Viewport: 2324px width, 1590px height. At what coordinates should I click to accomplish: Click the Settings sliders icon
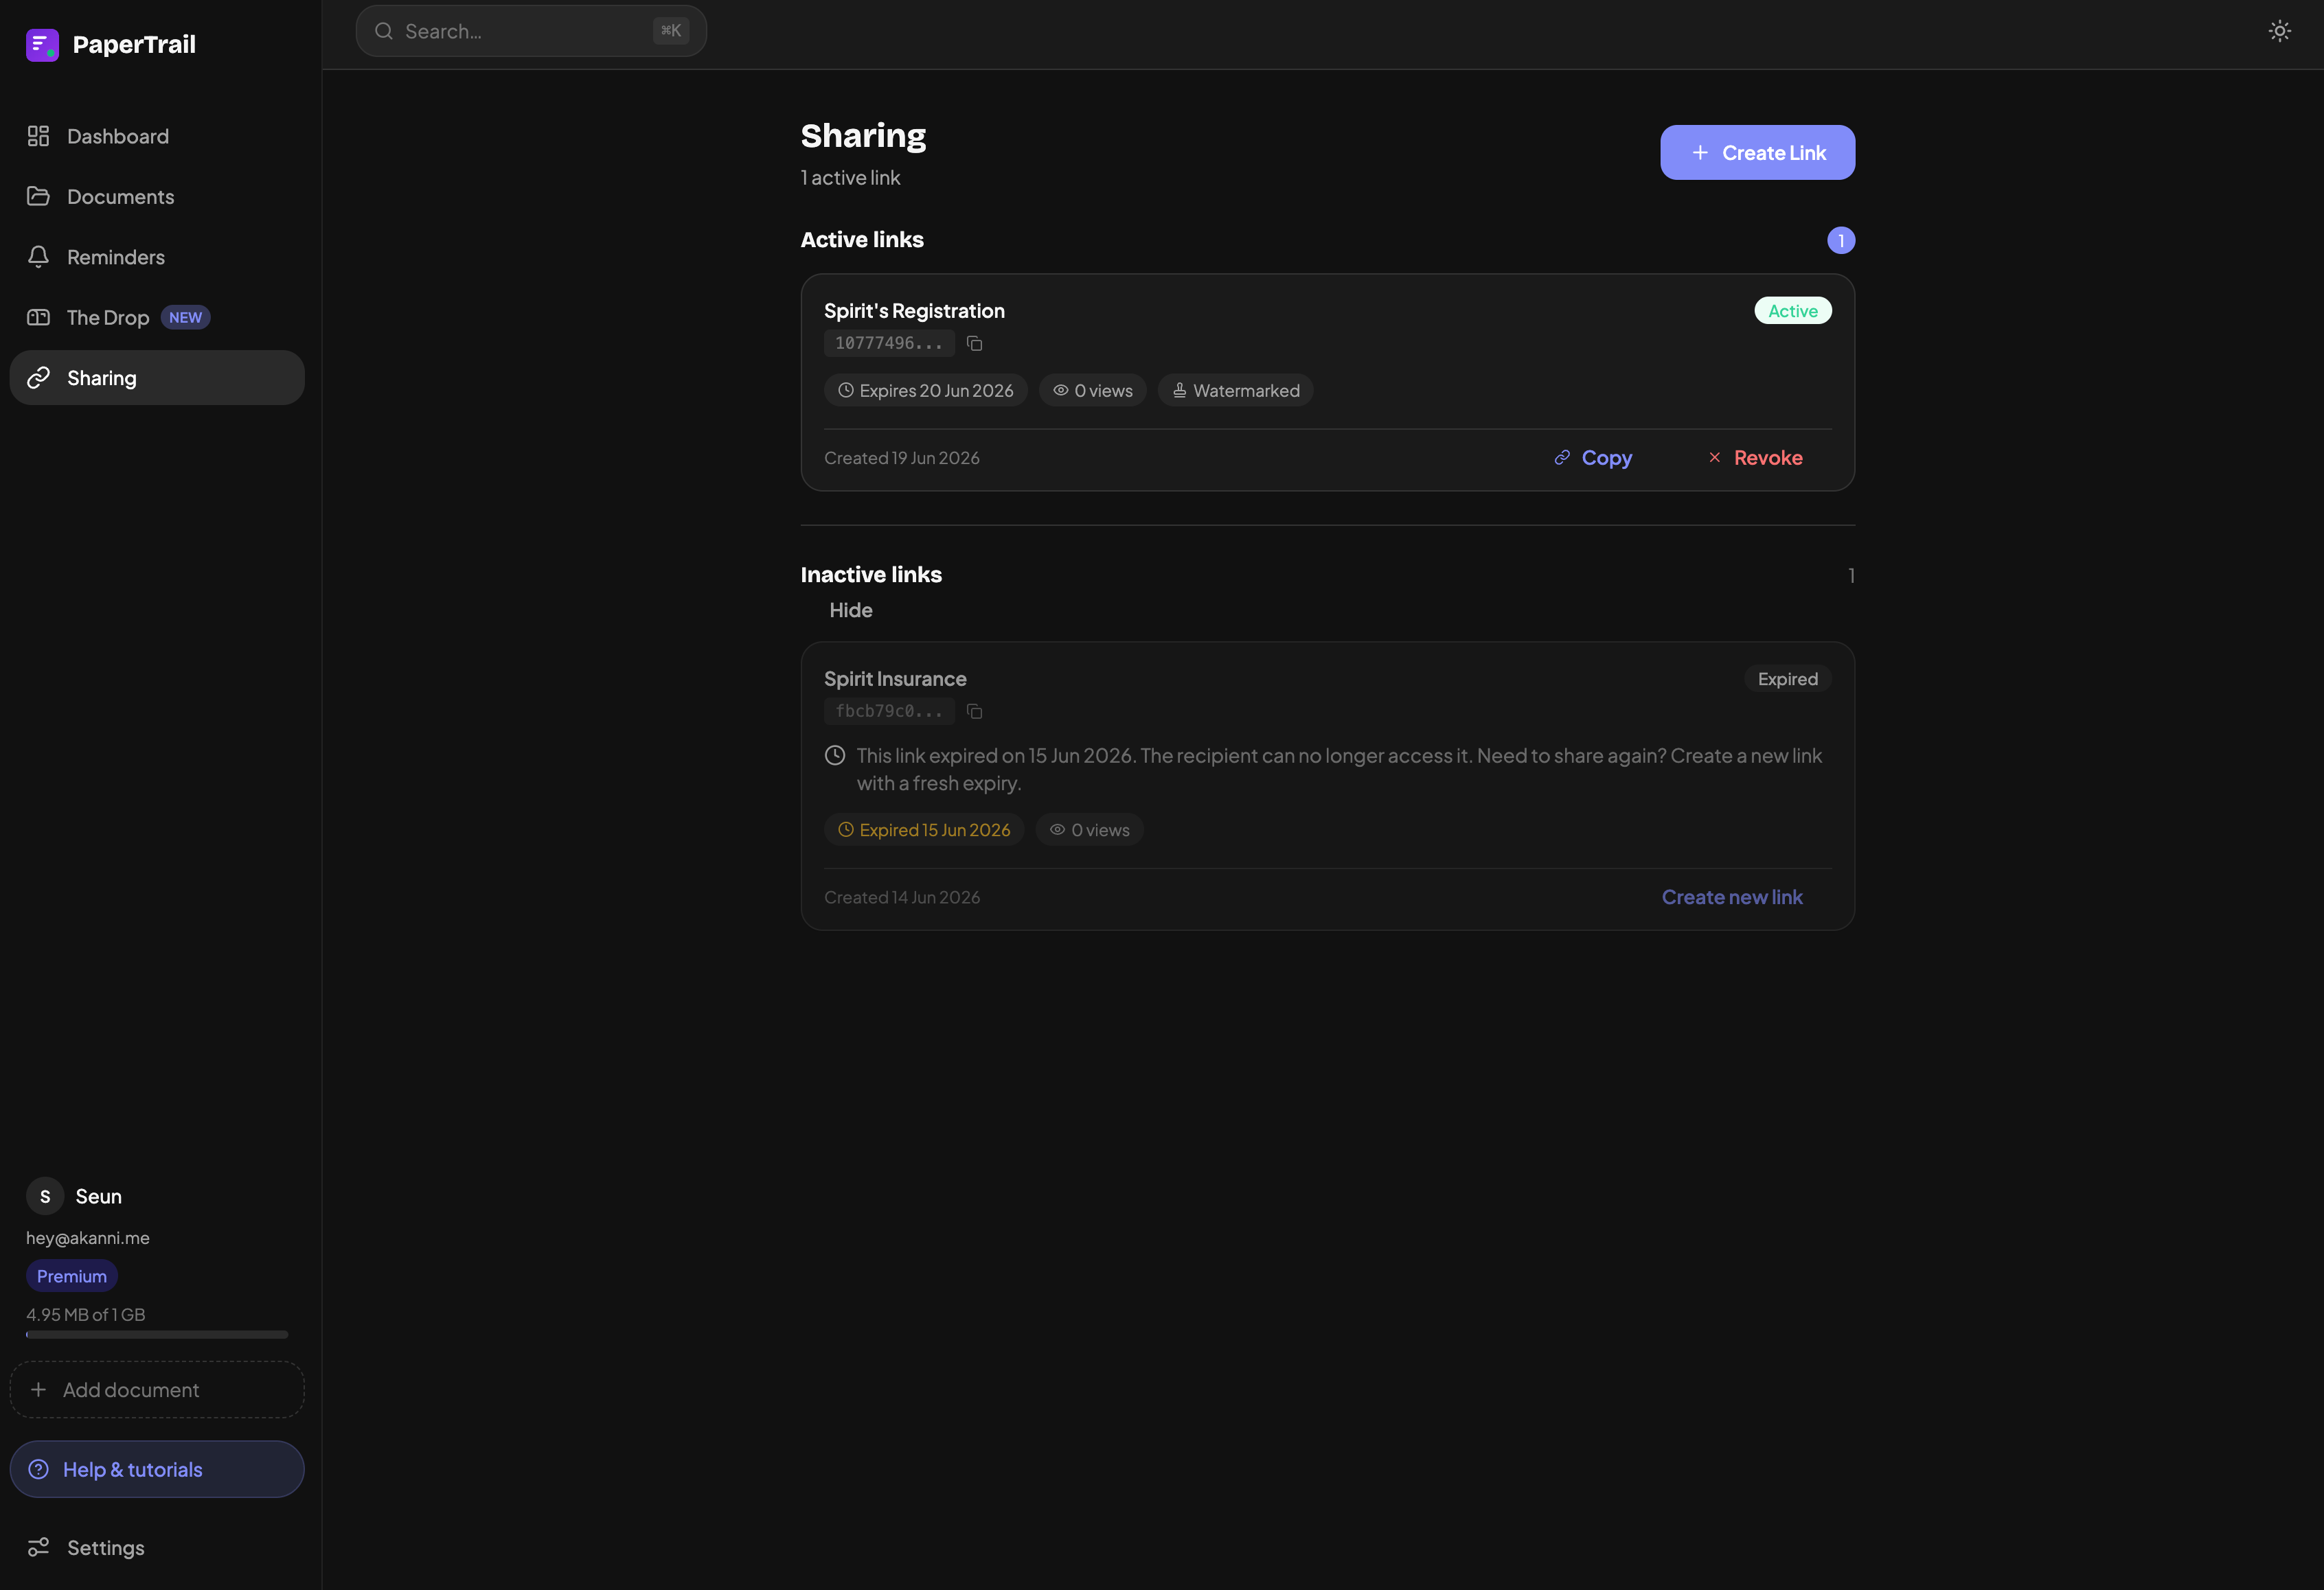(38, 1547)
